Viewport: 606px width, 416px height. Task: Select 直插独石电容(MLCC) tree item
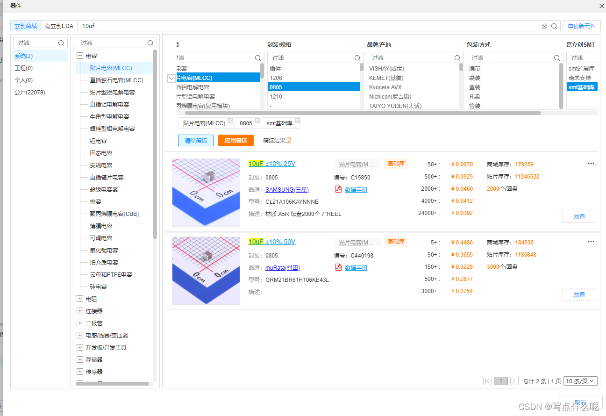pos(117,80)
